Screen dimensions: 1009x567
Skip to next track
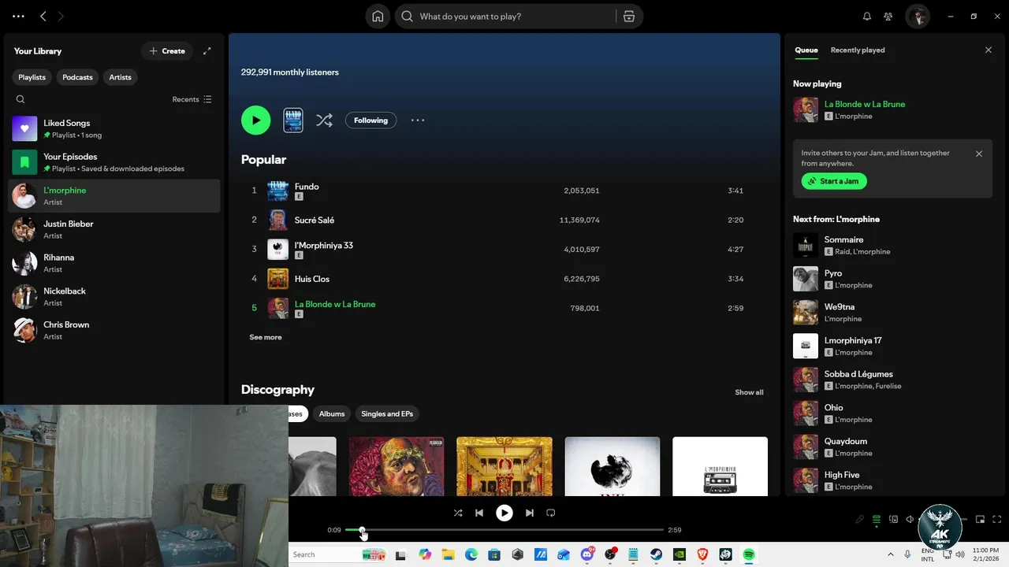[530, 513]
